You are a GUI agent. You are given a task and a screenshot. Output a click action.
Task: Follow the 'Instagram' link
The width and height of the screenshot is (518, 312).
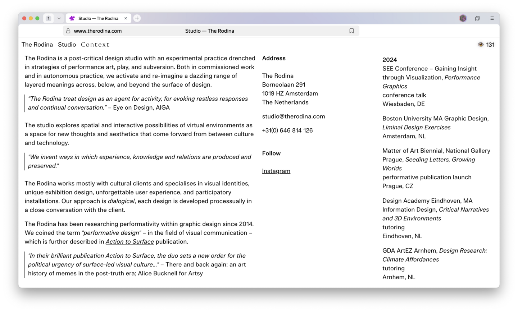[x=276, y=171]
